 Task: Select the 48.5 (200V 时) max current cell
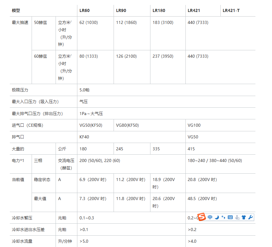point(202,199)
